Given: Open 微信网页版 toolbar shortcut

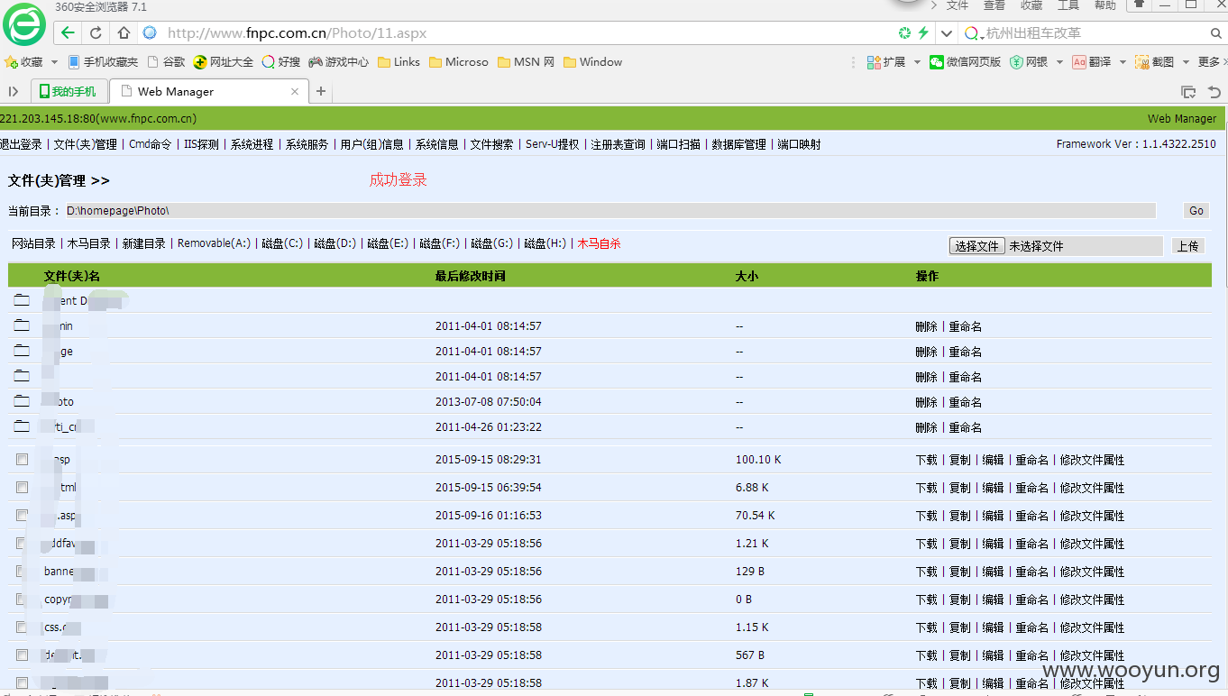Looking at the screenshot, I should (966, 62).
